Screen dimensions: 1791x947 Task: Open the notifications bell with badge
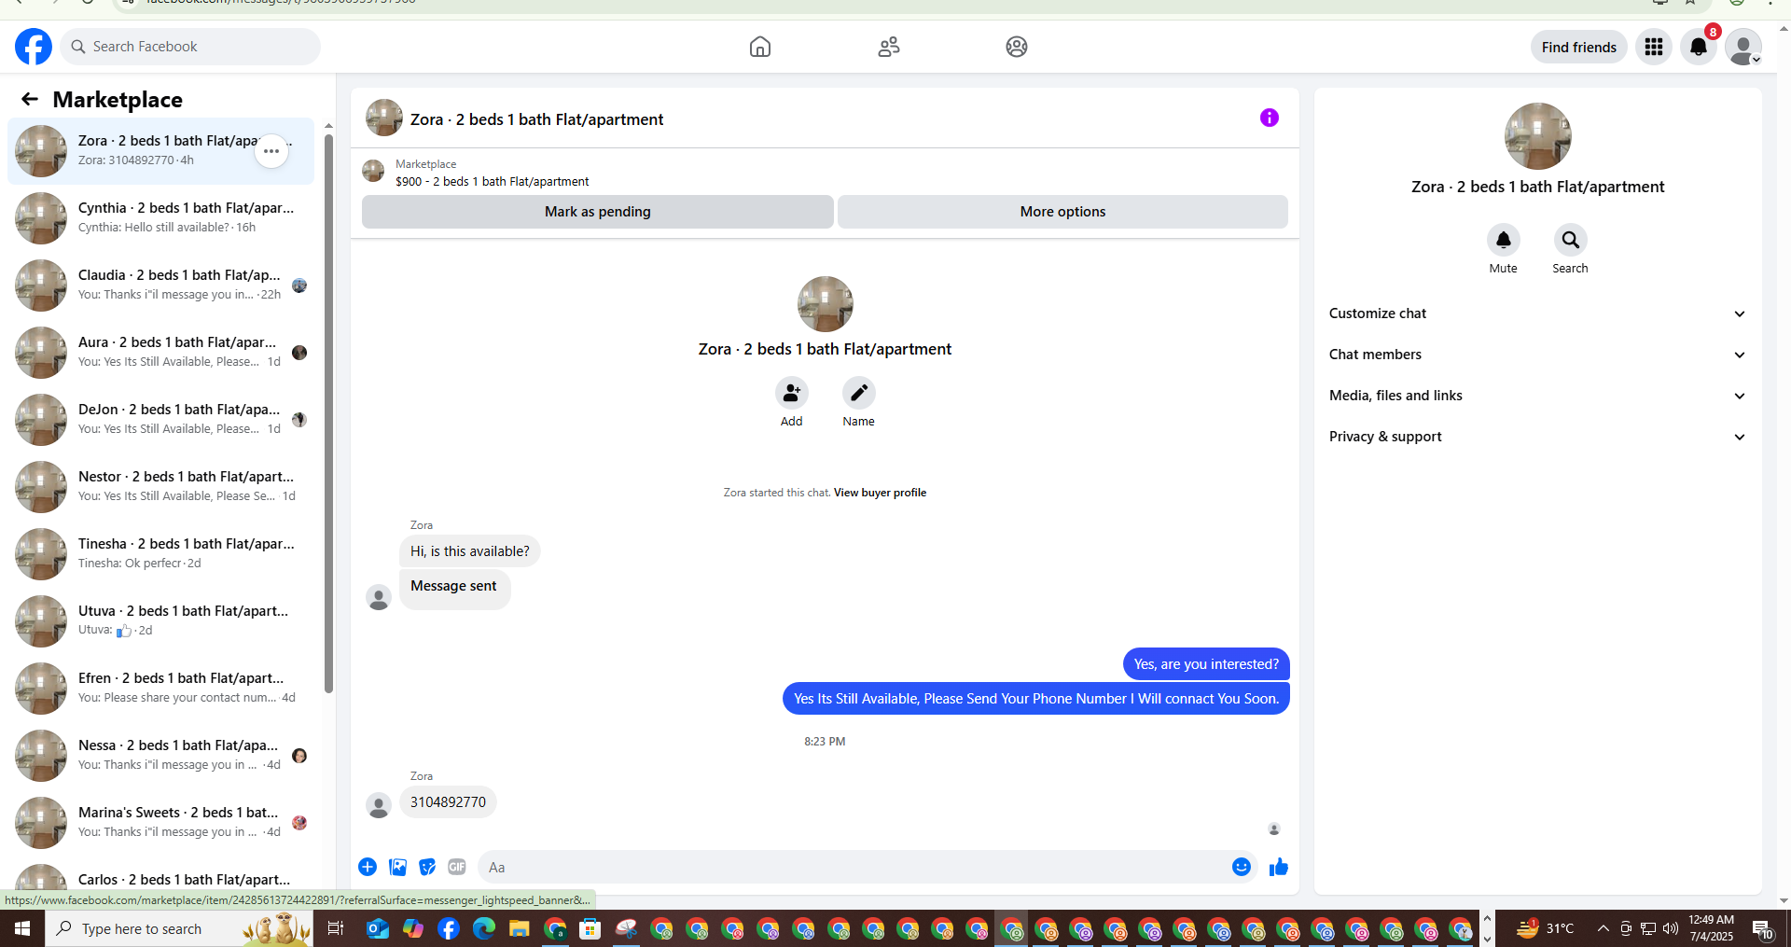[1699, 47]
